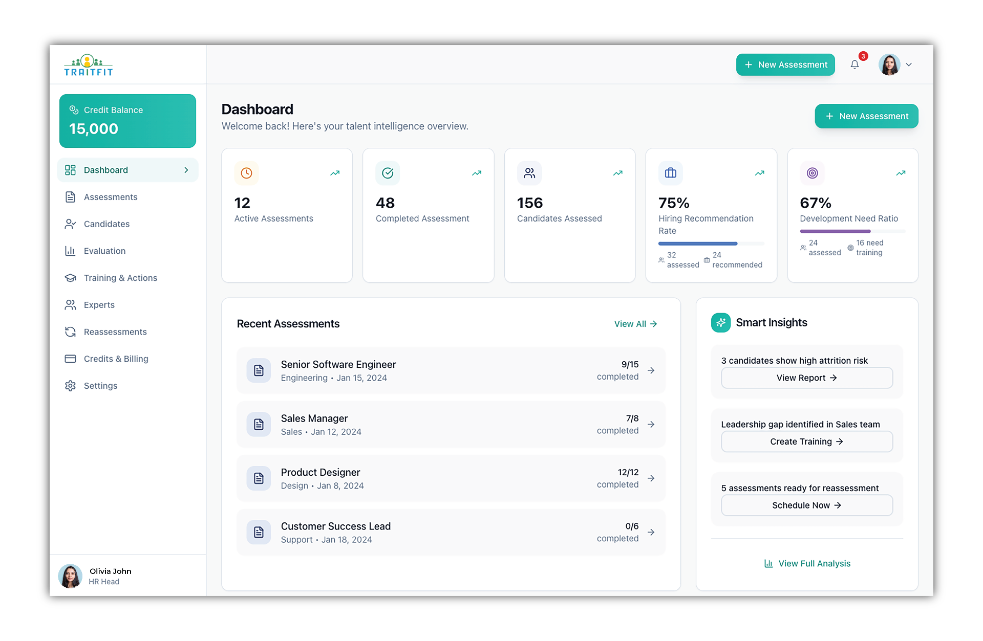Click Olivia John avatar at sidebar bottom

click(x=70, y=576)
